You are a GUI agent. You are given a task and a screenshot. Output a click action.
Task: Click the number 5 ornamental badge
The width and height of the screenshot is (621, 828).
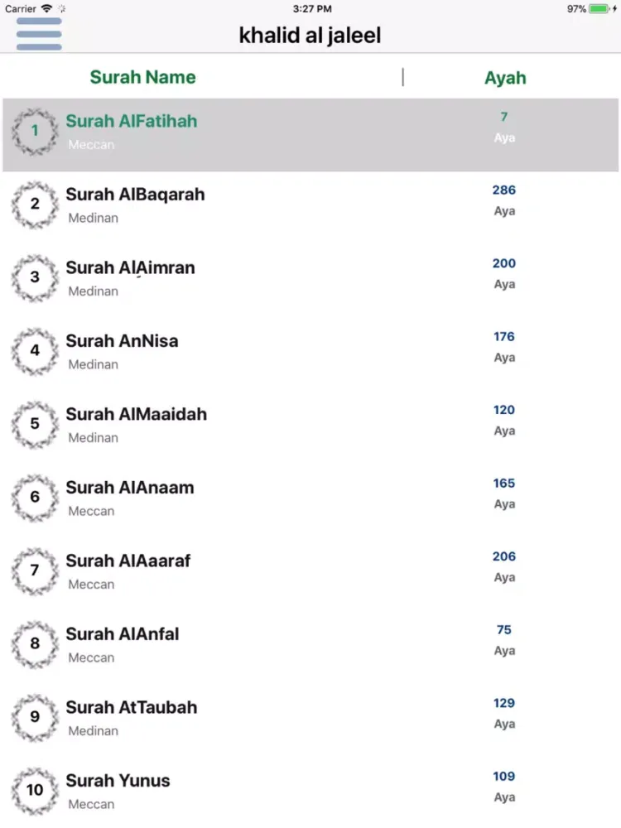[x=35, y=424]
